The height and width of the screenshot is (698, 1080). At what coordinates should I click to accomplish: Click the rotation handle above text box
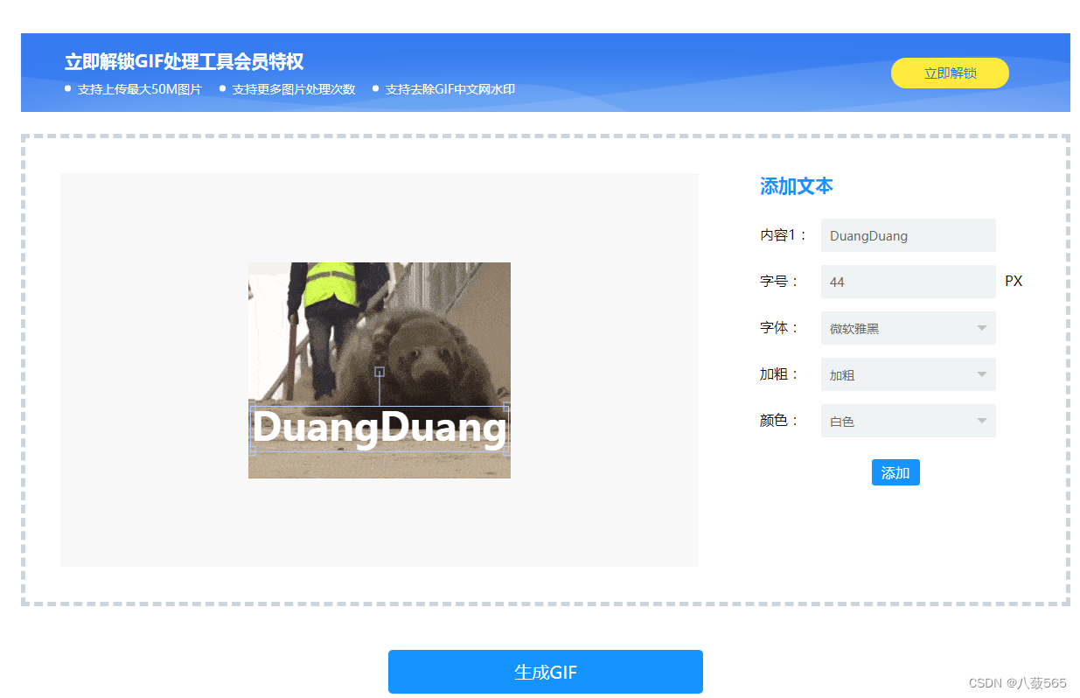[380, 372]
